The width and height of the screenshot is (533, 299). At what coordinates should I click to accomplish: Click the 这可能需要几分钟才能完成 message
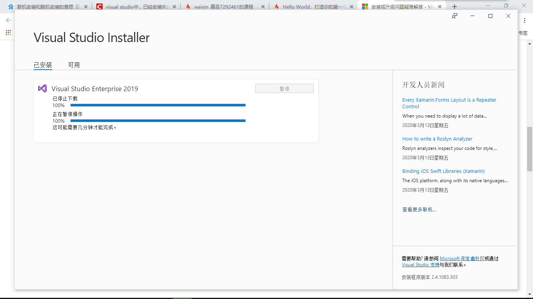point(85,127)
